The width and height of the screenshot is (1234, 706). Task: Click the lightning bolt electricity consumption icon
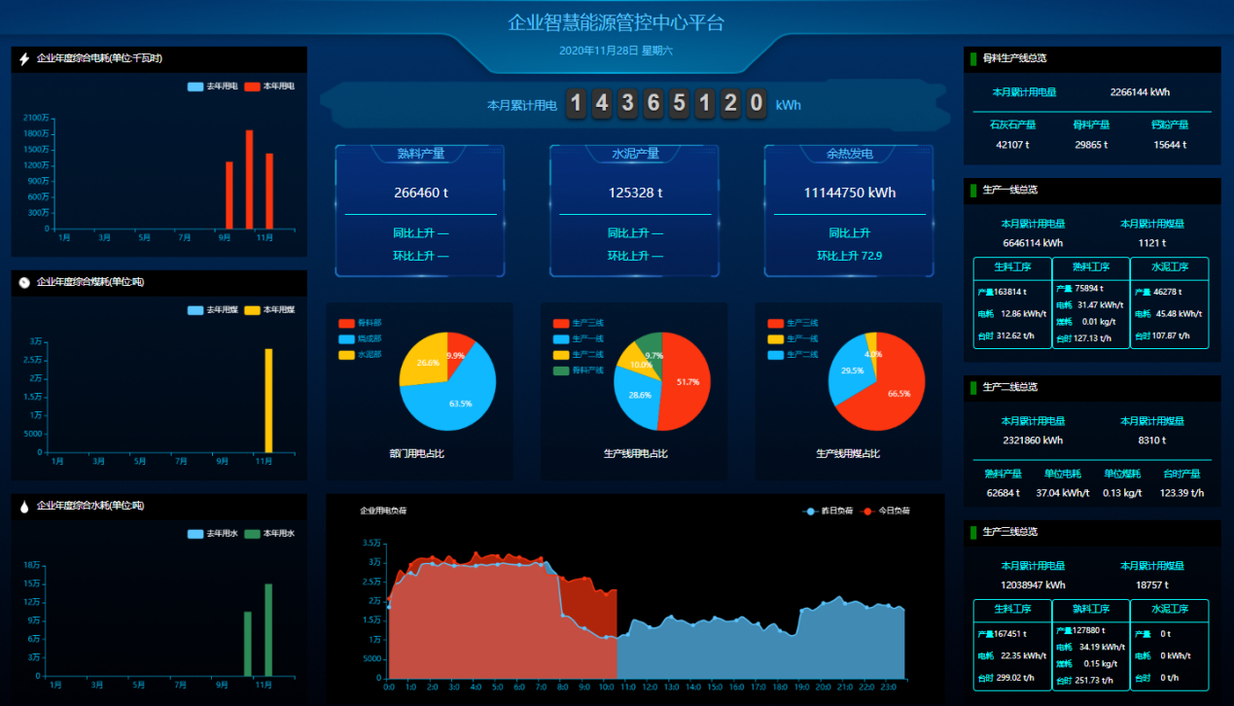[24, 59]
